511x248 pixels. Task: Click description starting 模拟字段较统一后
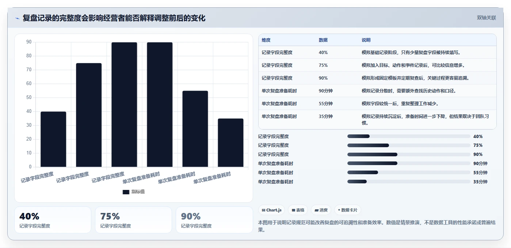click(x=400, y=103)
